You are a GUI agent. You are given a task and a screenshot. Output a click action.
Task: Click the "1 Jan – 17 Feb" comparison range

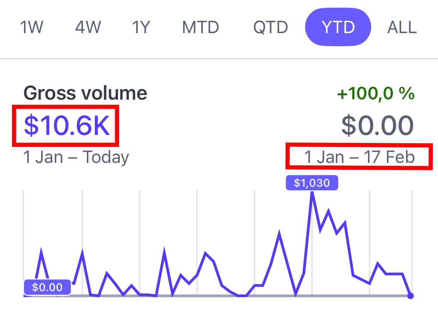click(359, 157)
